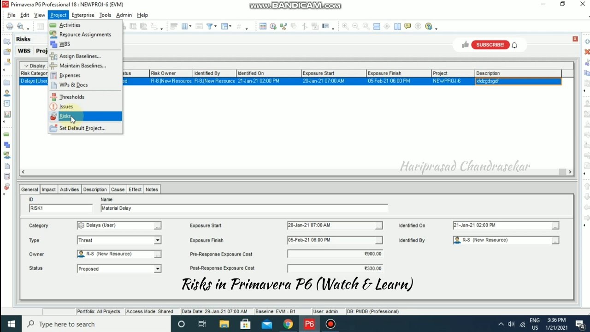This screenshot has width=590, height=332.
Task: Click the horizontal scrollbar right arrow
Action: click(x=570, y=172)
